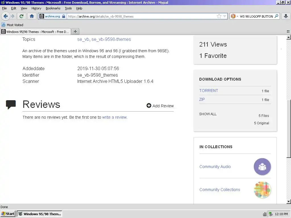Click the IN COLLECTIONS heading

point(216,147)
